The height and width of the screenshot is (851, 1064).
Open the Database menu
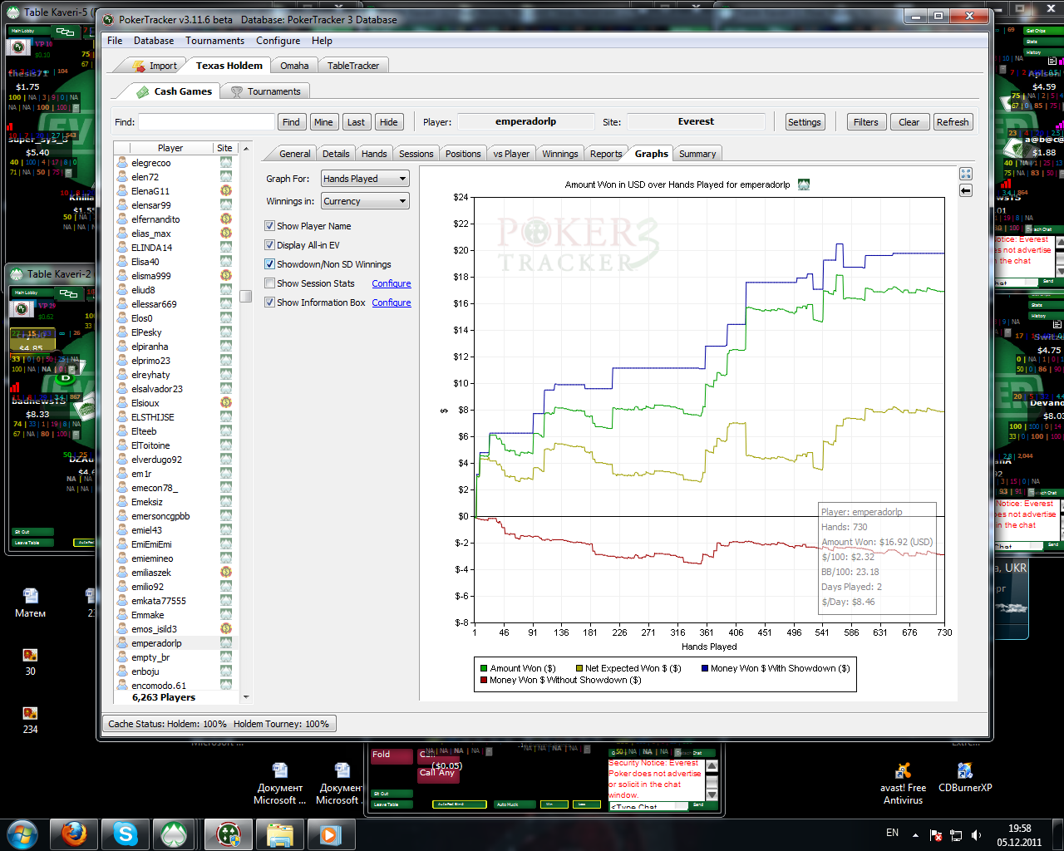pyautogui.click(x=154, y=41)
